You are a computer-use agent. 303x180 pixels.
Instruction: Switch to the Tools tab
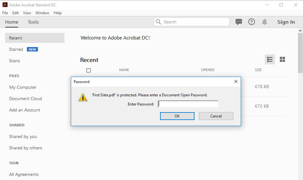pos(33,22)
